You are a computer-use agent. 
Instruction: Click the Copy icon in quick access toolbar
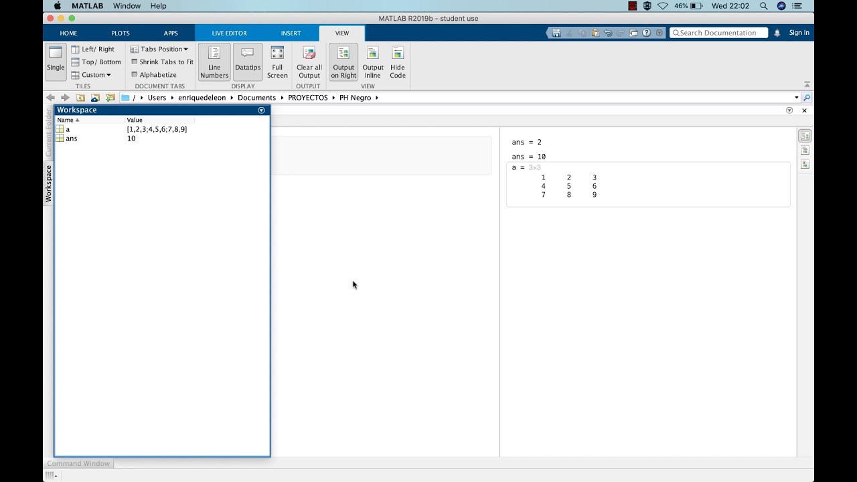[x=582, y=33]
